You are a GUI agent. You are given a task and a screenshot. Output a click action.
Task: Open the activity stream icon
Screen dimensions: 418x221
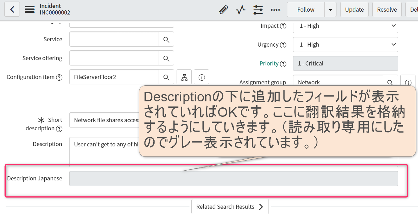click(240, 9)
